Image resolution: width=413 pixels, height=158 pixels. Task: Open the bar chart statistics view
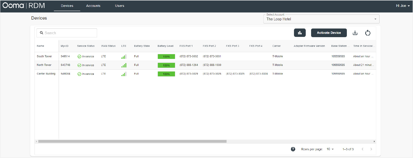point(300,33)
